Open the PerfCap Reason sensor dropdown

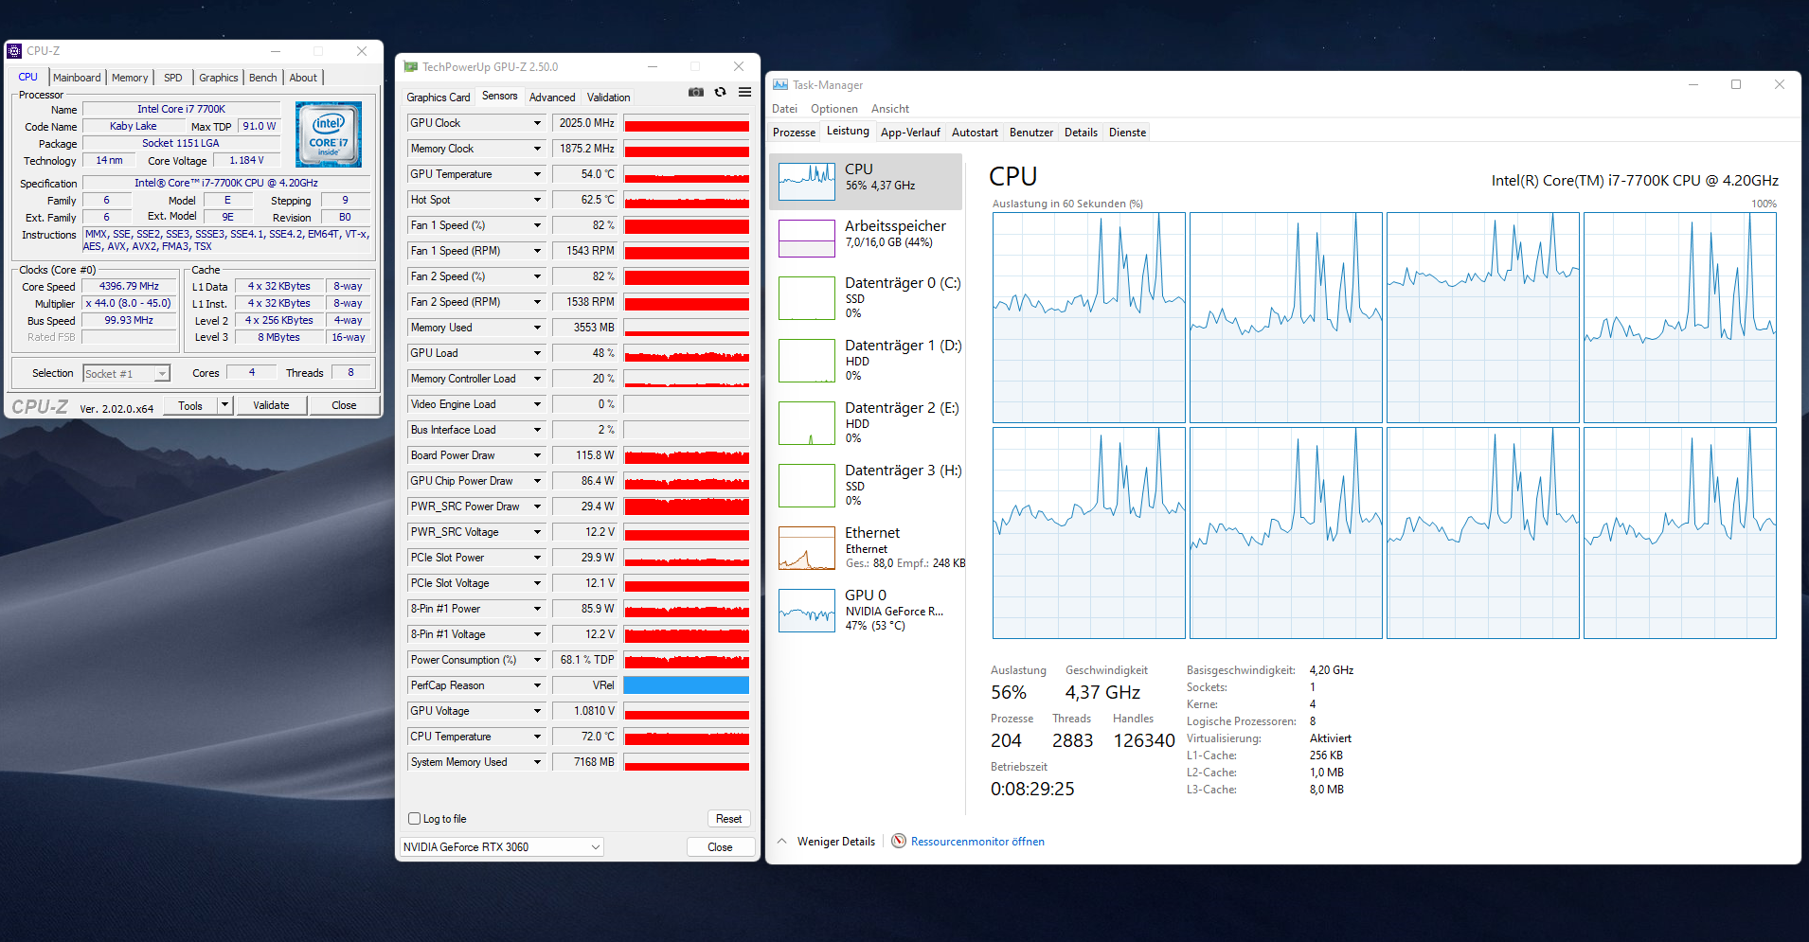[x=537, y=685]
